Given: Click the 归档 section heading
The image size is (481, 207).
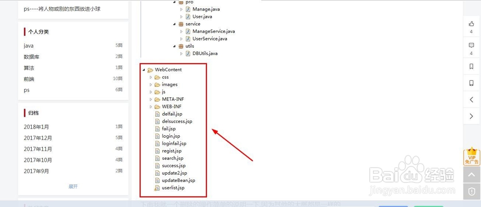Looking at the screenshot, I should point(34,113).
